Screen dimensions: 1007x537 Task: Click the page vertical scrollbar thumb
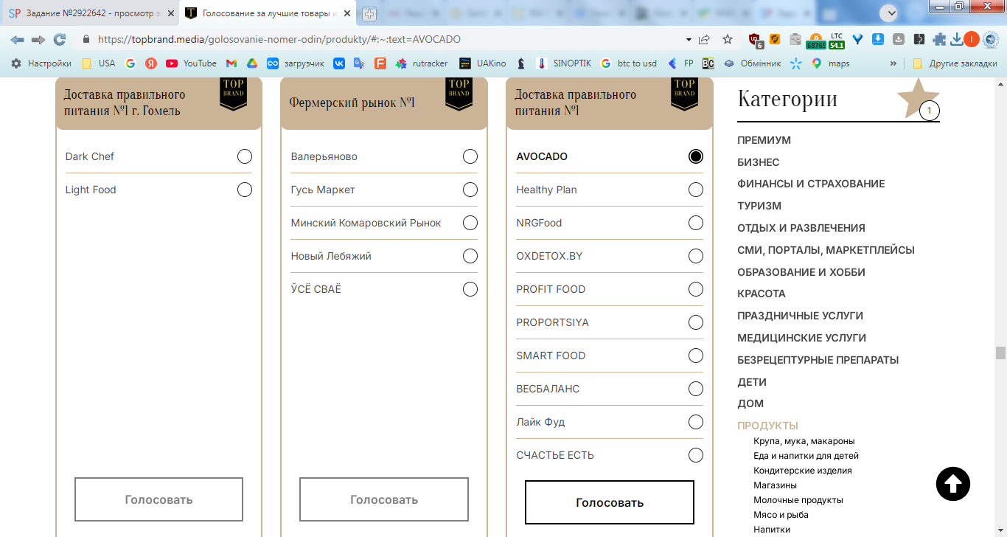tap(1000, 353)
